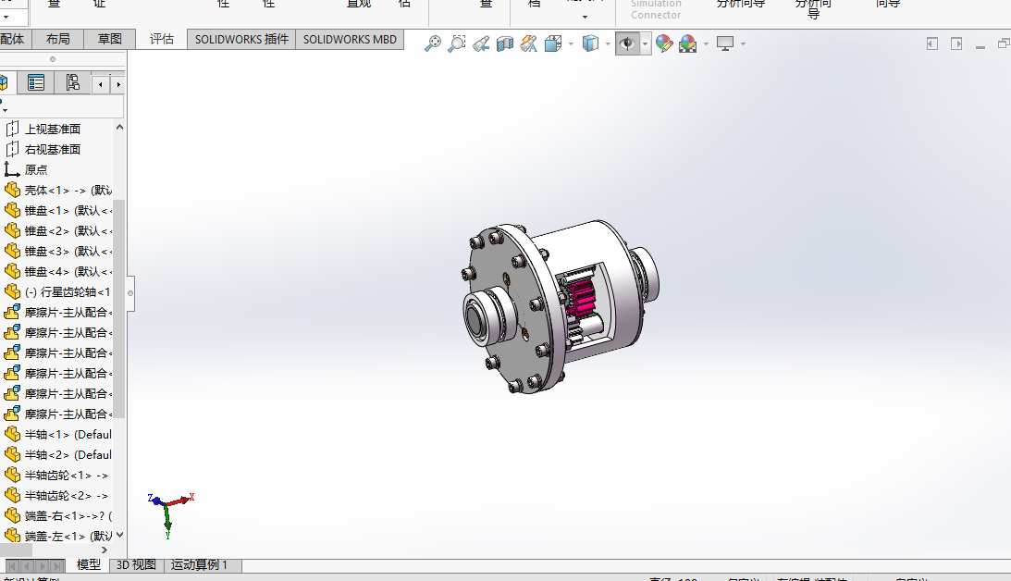Click the Previous View icon

481,43
